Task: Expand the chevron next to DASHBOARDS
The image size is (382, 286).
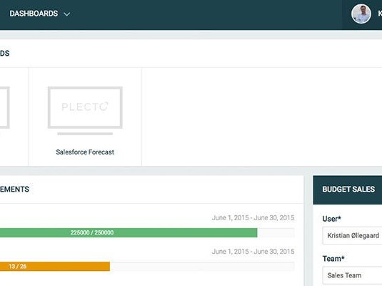Action: 66,14
